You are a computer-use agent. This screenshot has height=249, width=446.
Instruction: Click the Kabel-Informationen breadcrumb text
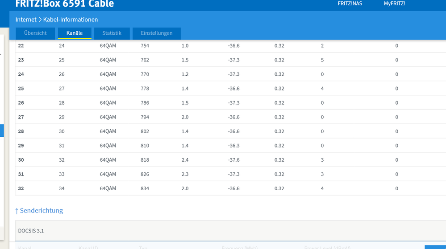[71, 20]
